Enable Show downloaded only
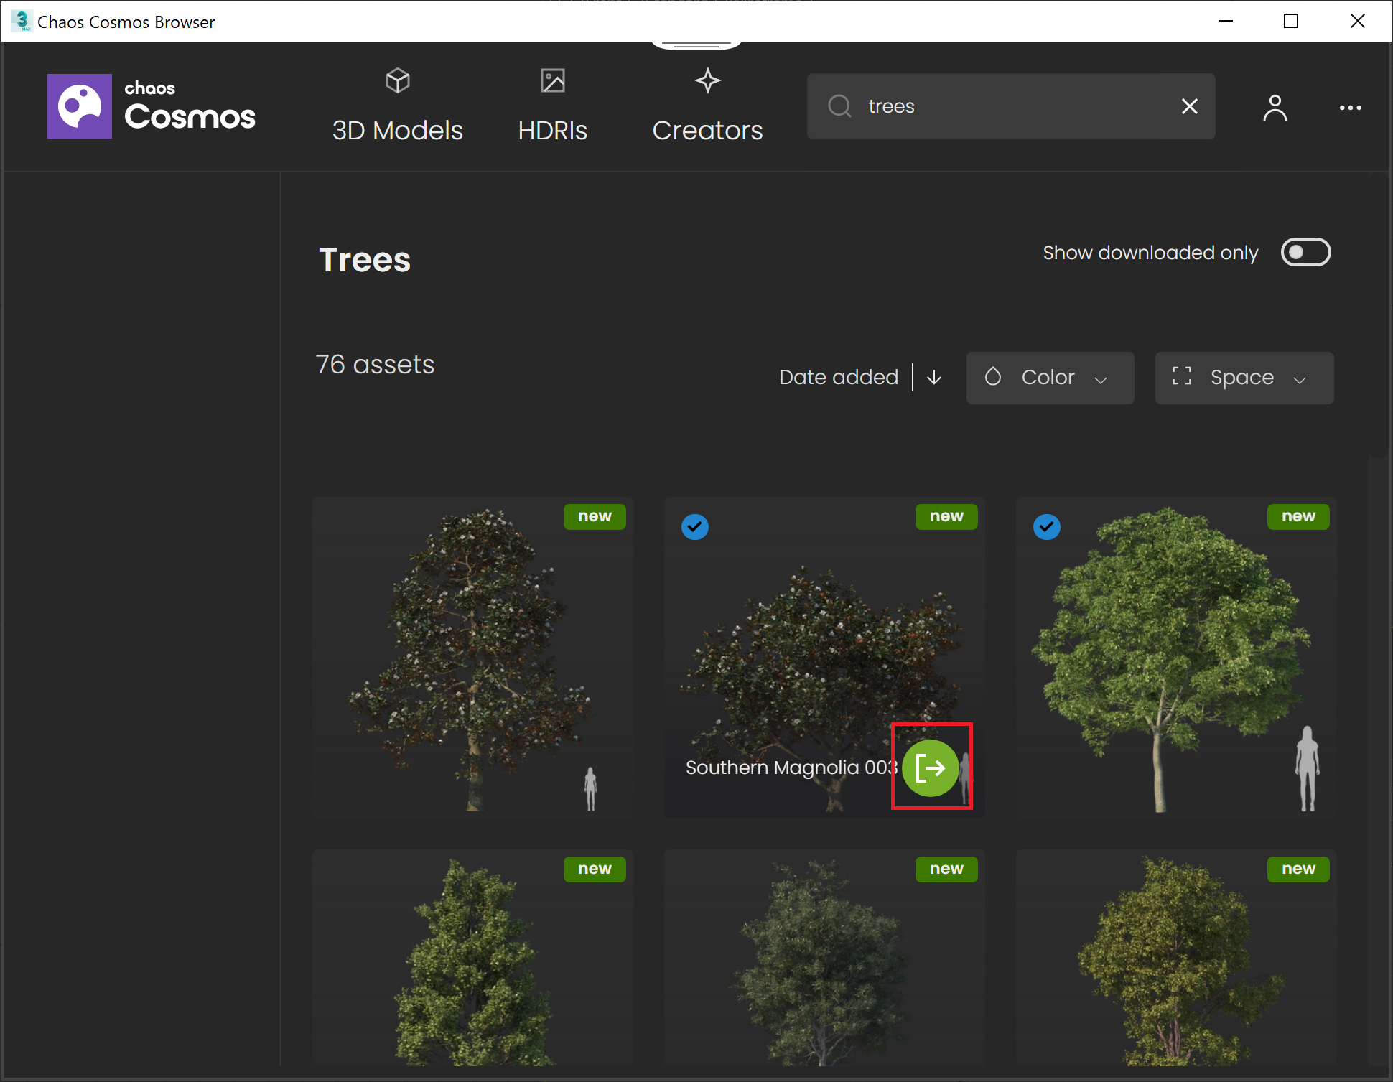1393x1082 pixels. 1305,252
